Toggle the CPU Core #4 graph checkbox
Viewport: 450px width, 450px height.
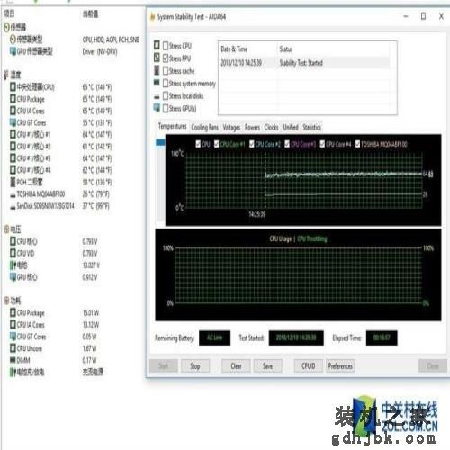[322, 144]
